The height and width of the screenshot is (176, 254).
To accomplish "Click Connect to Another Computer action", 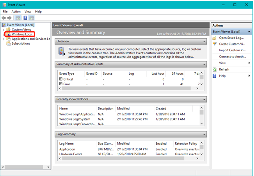I will (x=232, y=57).
